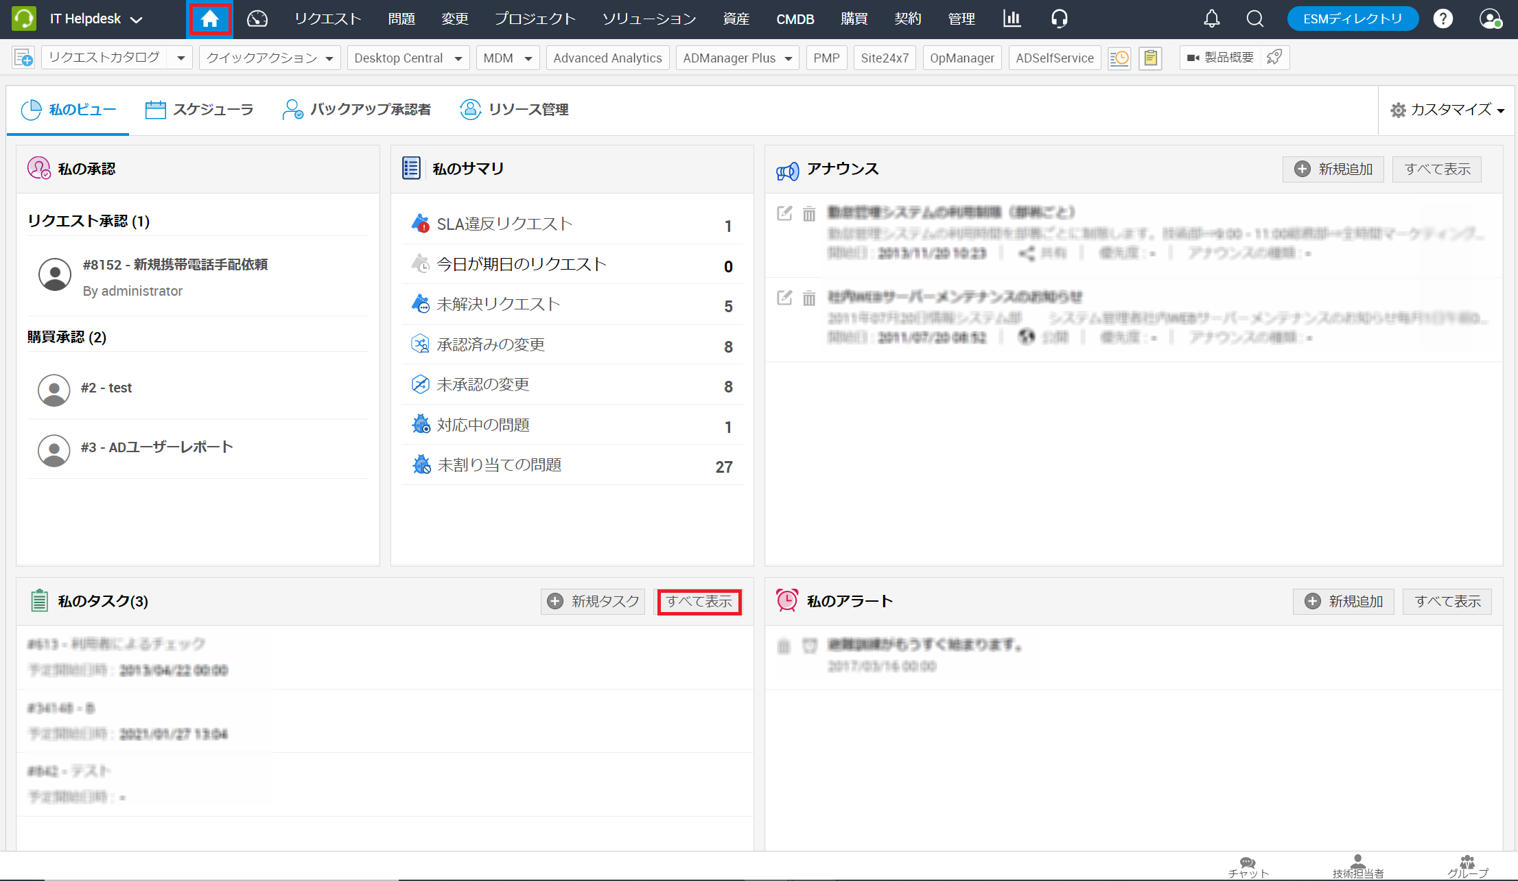The width and height of the screenshot is (1518, 881).
Task: Open 未割り当ての問題 summary row
Action: click(499, 465)
